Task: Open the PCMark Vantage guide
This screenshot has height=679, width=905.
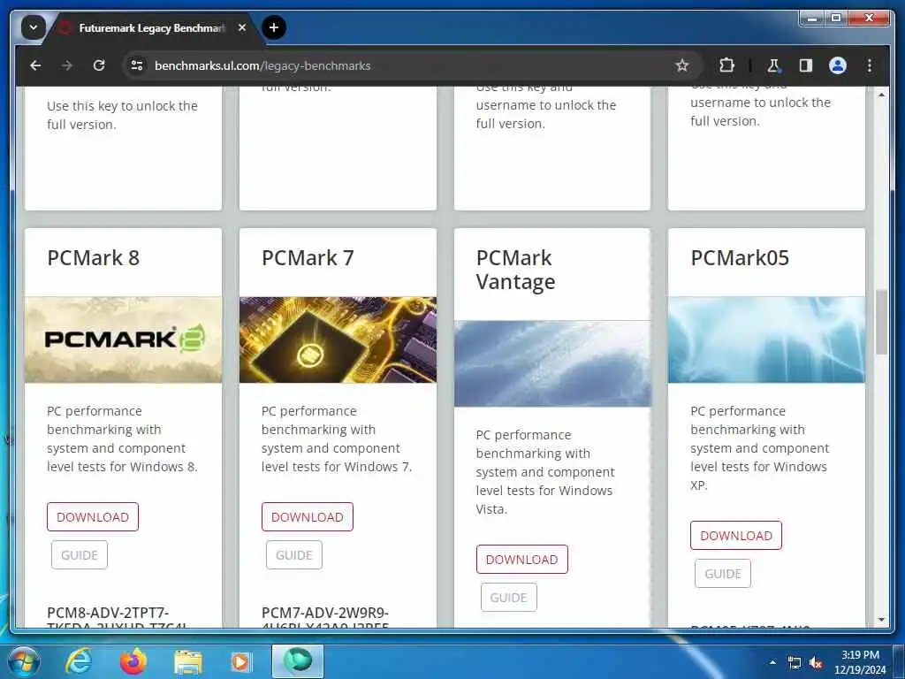Action: click(508, 597)
